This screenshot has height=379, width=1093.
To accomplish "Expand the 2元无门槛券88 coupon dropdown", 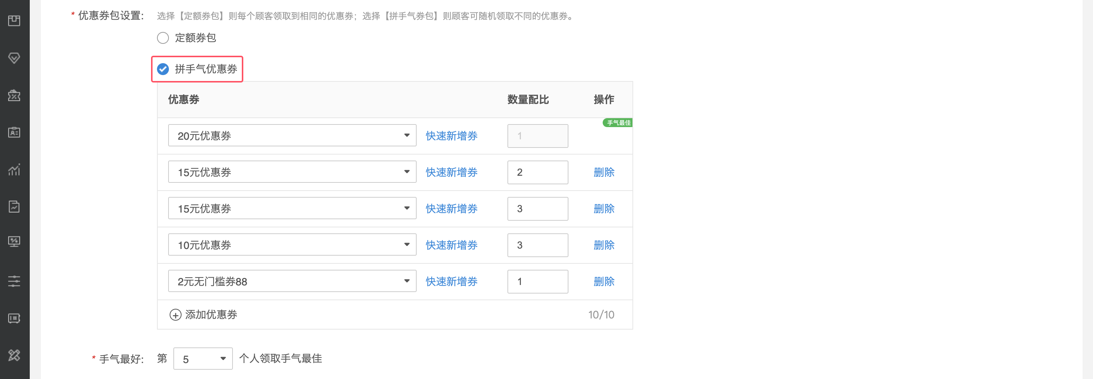I will [292, 281].
